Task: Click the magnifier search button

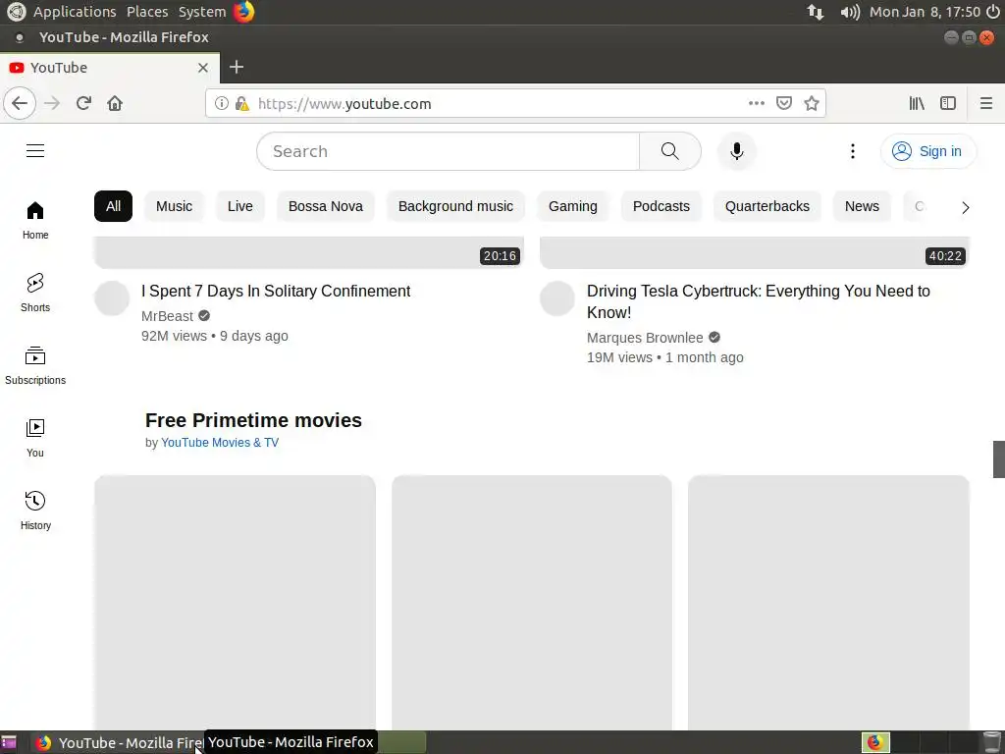Action: click(x=669, y=151)
